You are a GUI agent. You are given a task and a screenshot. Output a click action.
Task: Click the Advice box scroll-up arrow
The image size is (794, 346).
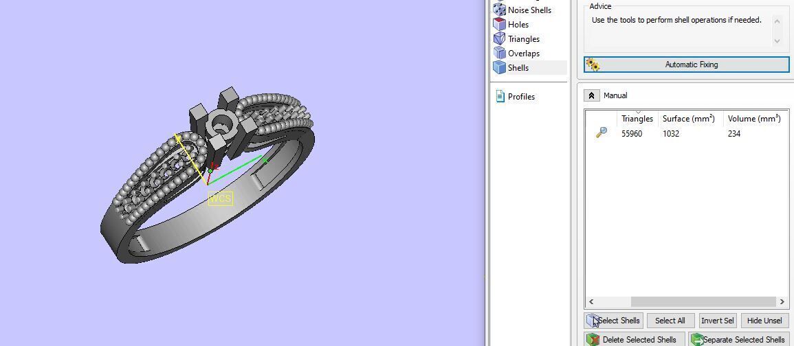tap(778, 21)
